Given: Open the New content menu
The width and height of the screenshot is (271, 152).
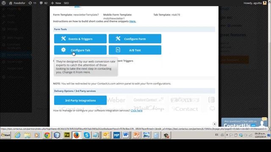Looking at the screenshot, I should [x=56, y=3].
